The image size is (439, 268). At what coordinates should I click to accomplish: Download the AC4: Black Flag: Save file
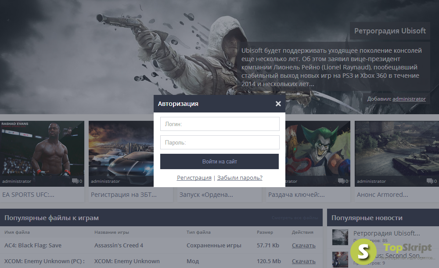(304, 245)
